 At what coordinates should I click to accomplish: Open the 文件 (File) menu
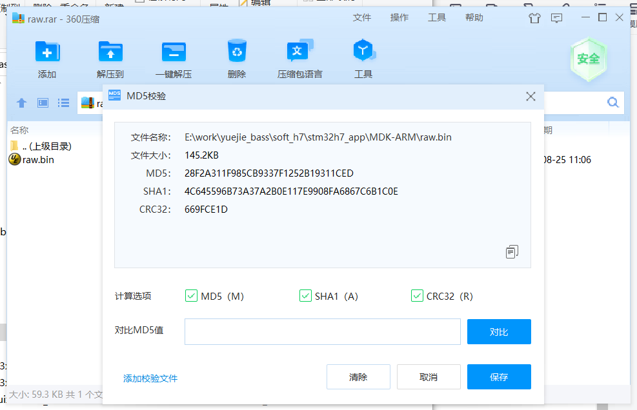point(362,17)
